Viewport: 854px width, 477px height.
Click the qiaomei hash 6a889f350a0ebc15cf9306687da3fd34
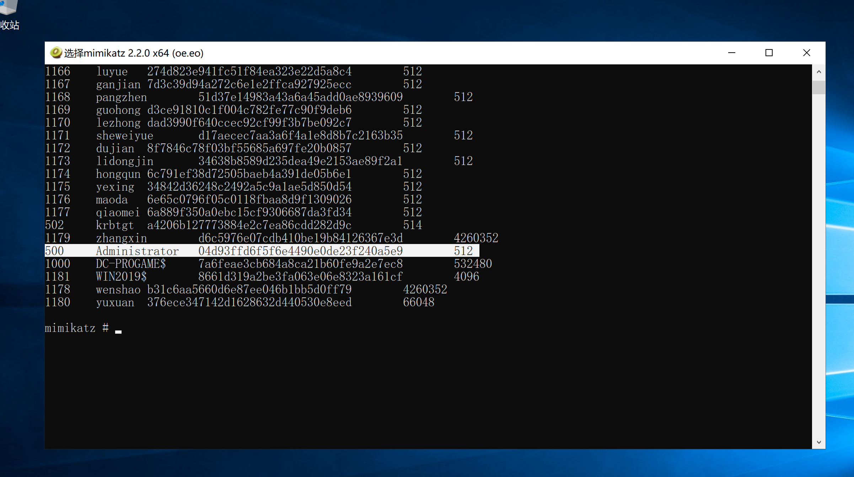[249, 212]
